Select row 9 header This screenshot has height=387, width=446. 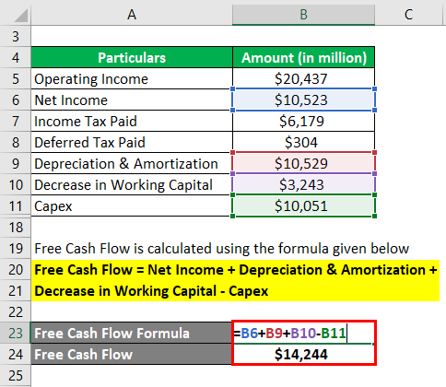16,163
